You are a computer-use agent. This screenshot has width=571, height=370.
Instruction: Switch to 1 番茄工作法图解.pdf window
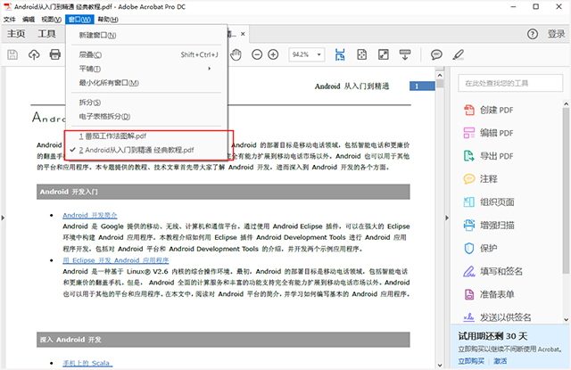tap(145, 136)
